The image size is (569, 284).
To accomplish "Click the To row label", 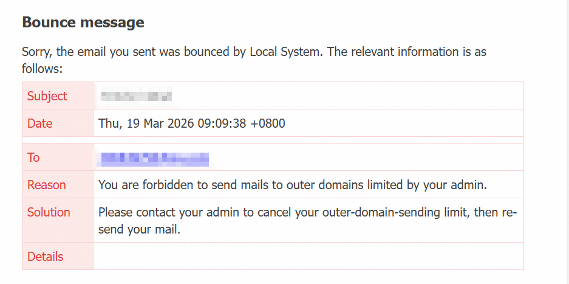I will pyautogui.click(x=33, y=158).
